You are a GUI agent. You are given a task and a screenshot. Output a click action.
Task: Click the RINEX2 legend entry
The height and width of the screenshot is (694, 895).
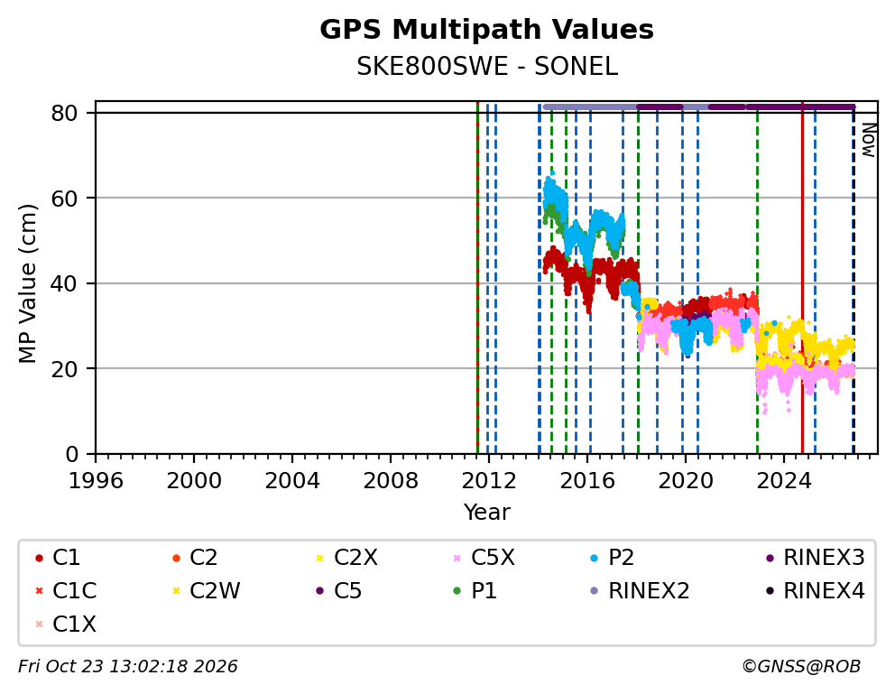(x=640, y=591)
